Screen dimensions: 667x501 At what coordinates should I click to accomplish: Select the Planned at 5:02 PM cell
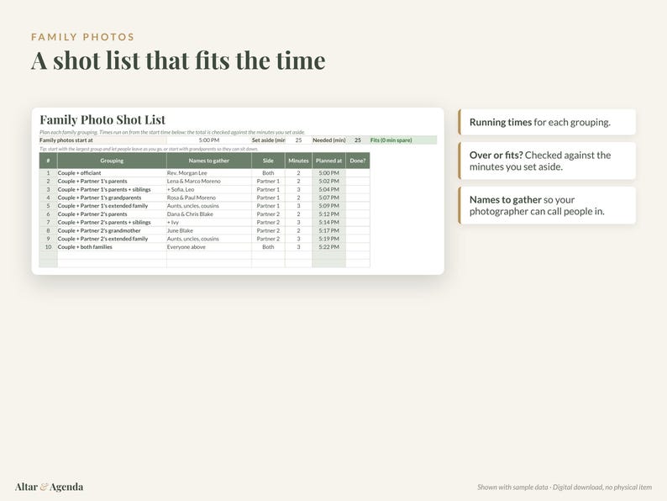(x=328, y=182)
